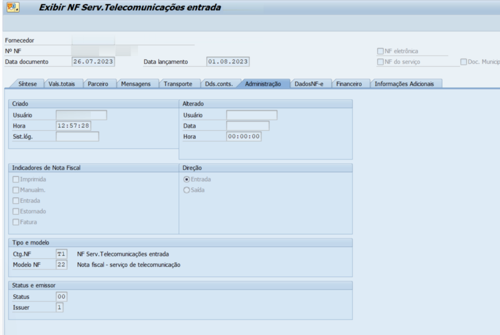Select the Entrada direction radio button
Viewport: 500px width, 335px height.
[187, 179]
